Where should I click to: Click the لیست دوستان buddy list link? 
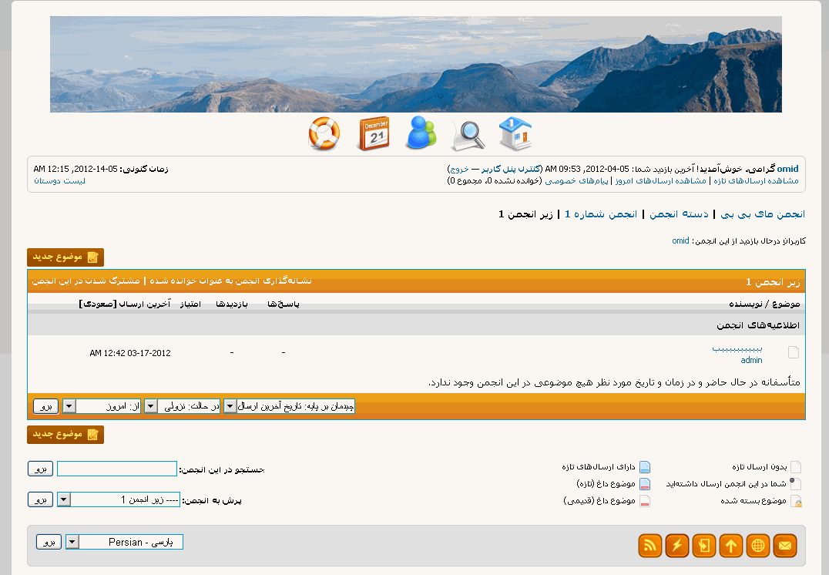[x=59, y=180]
